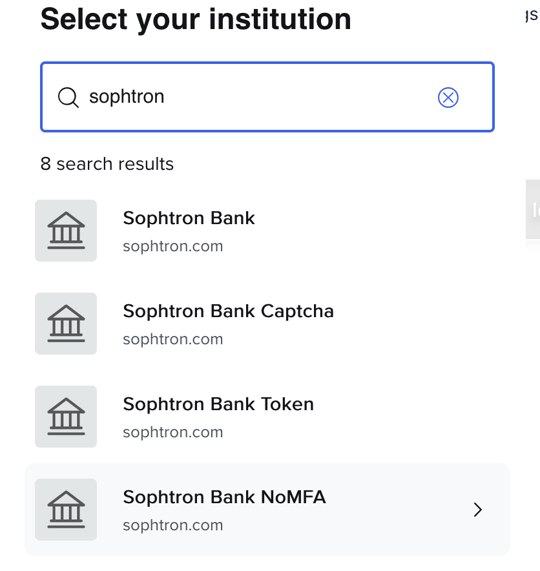Click the search icon inside the search box
The width and height of the screenshot is (540, 571).
point(68,97)
